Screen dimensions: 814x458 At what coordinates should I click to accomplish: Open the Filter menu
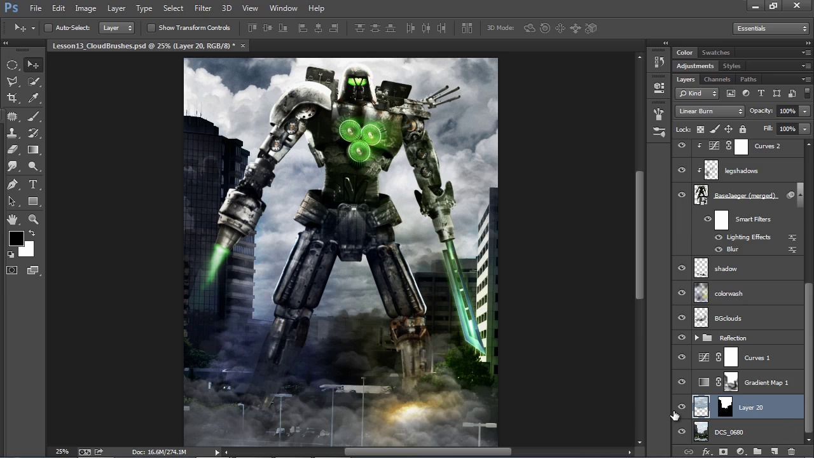pos(203,8)
